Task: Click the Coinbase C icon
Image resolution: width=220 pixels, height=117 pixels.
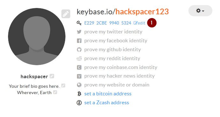Action: [79, 67]
